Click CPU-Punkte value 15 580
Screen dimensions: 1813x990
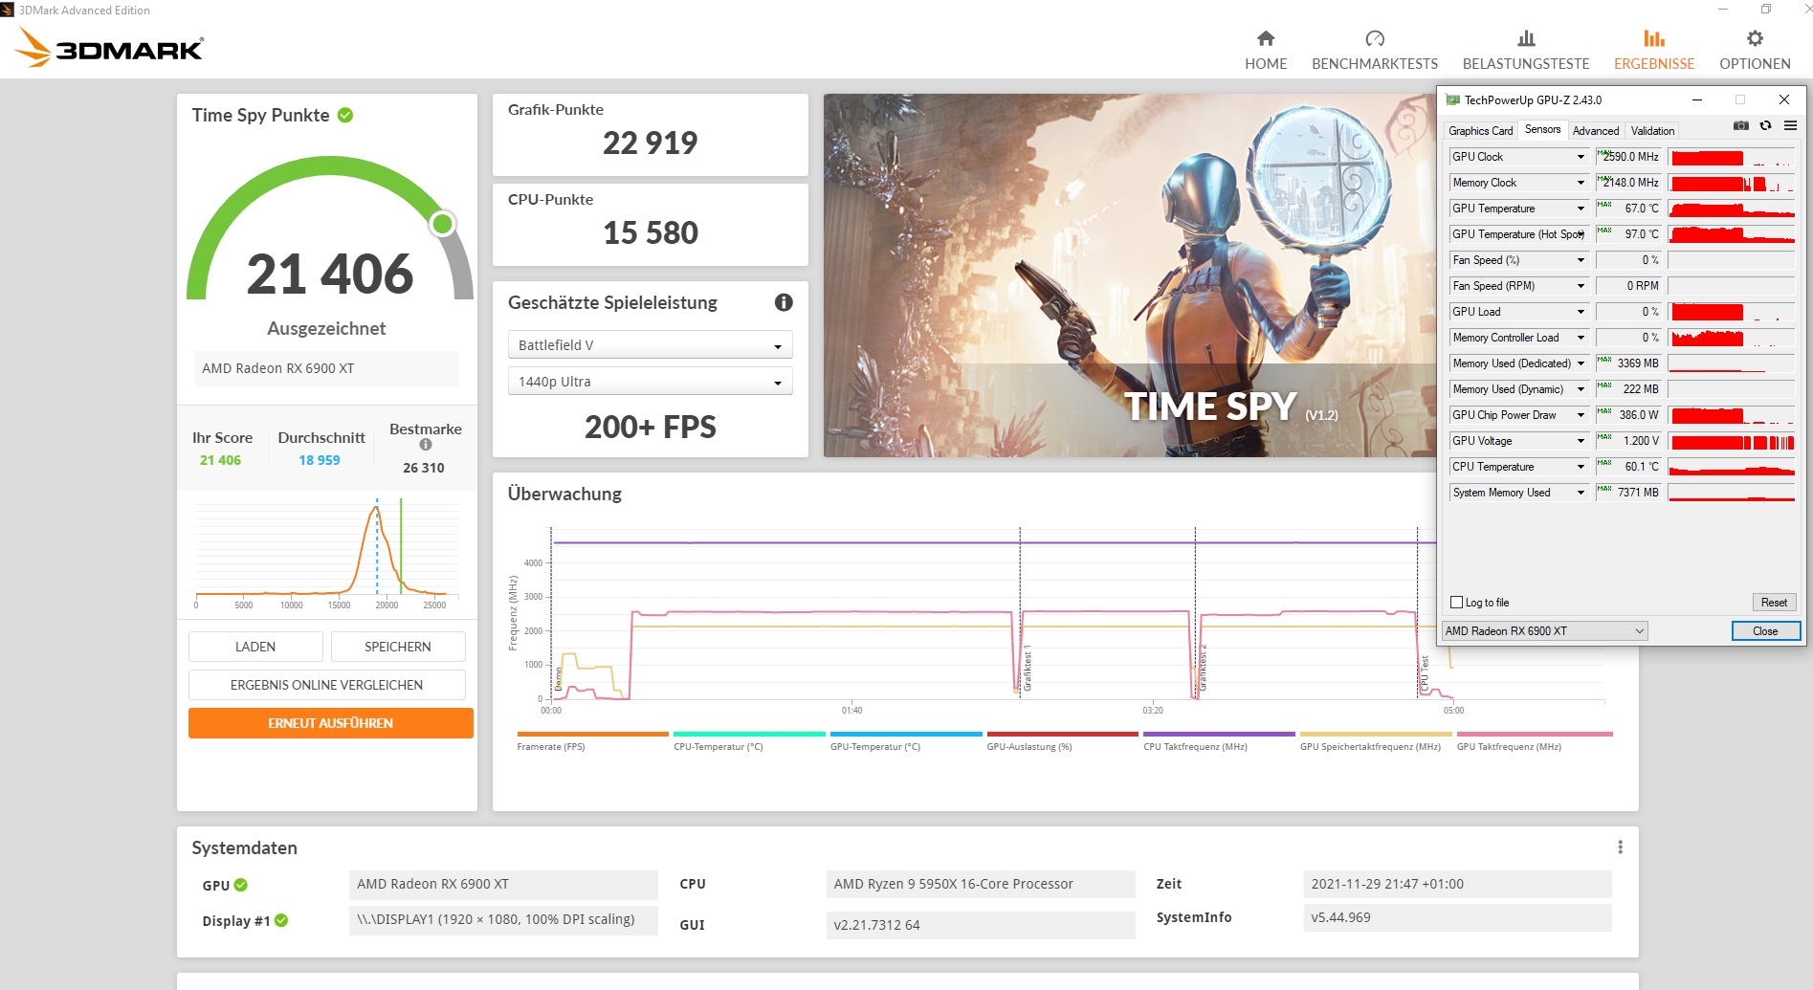(x=651, y=233)
